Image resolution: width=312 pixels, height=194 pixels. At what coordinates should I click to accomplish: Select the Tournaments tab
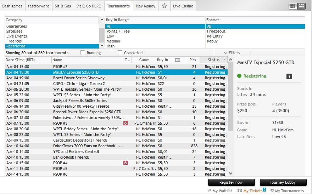[118, 6]
